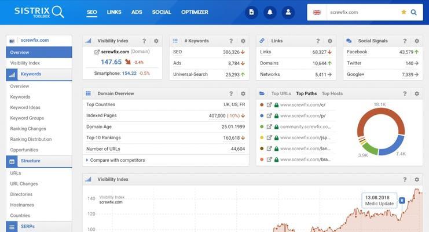Click the brown segment of donut chart
The image size is (429, 232).
381,111
